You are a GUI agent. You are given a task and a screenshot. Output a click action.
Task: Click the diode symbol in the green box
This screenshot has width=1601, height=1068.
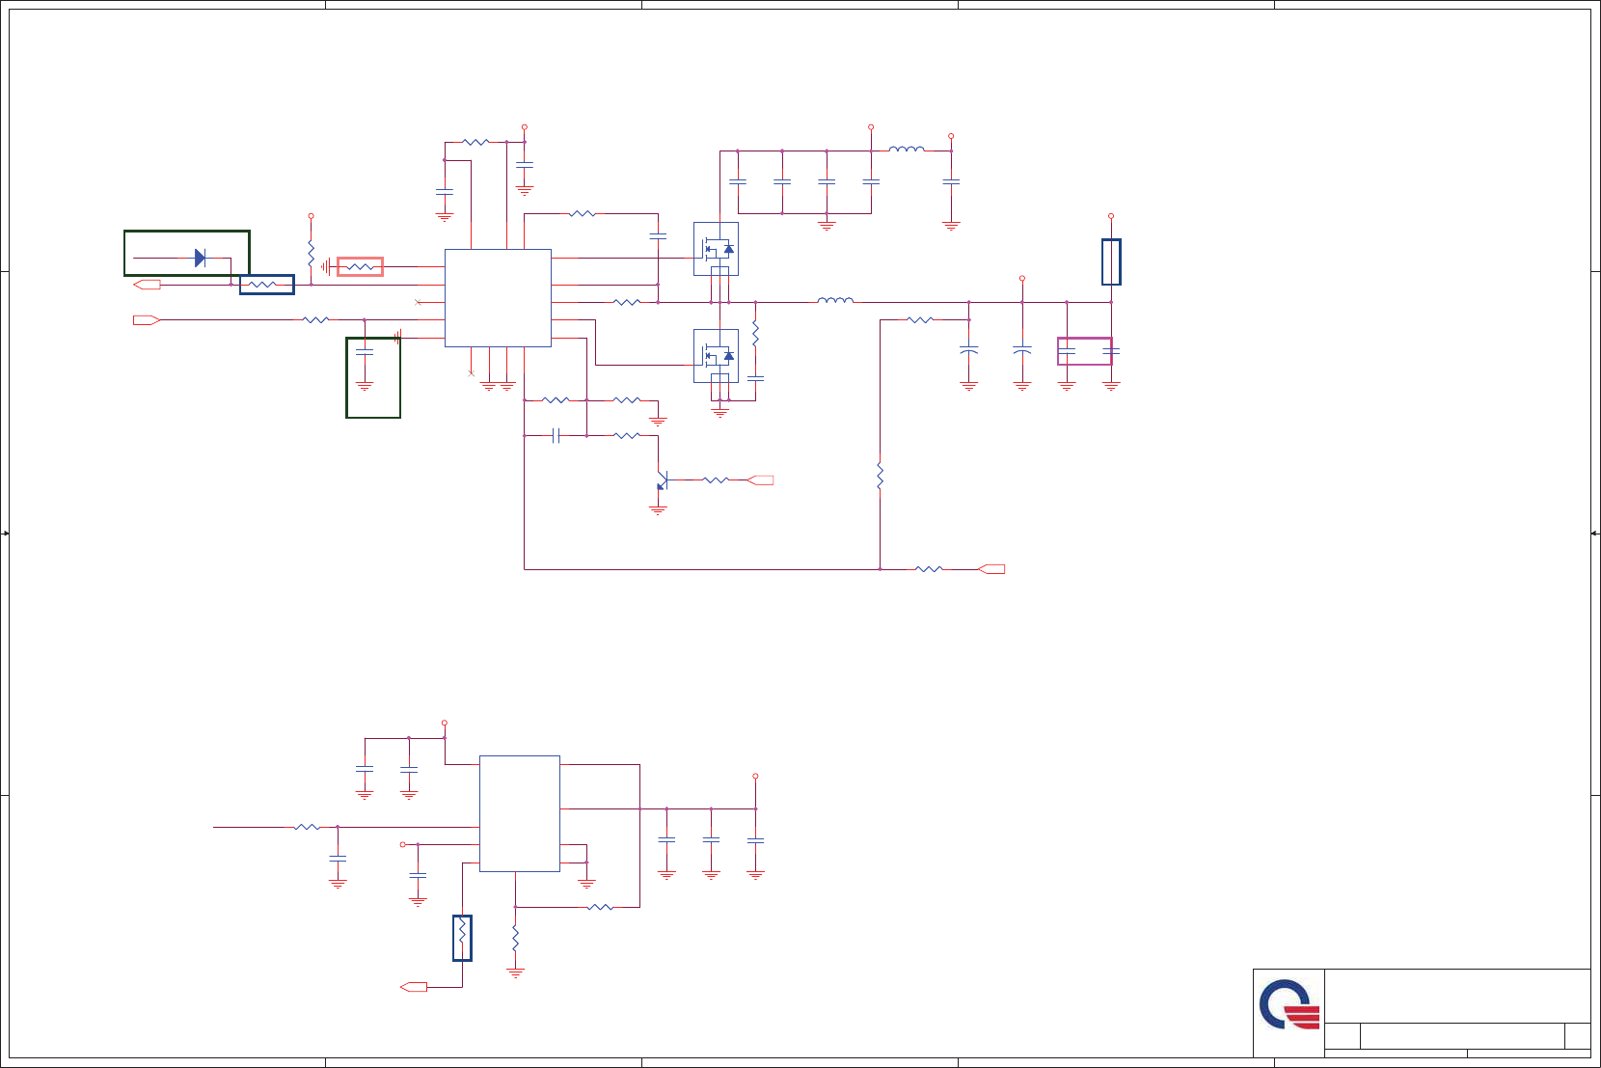tap(200, 258)
